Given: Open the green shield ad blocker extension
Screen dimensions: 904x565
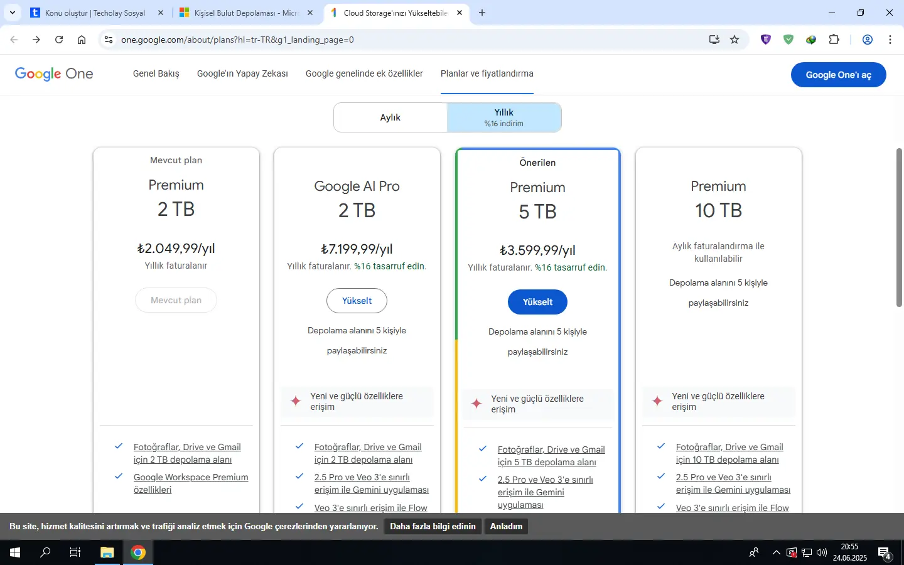Looking at the screenshot, I should pos(788,40).
